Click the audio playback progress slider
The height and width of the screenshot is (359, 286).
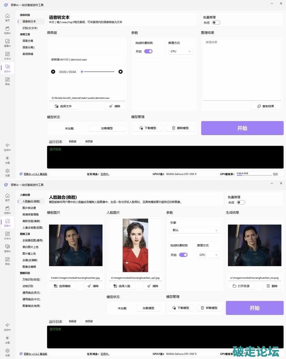coord(98,72)
